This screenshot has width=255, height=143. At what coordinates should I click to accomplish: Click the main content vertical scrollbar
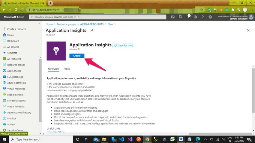point(253,90)
